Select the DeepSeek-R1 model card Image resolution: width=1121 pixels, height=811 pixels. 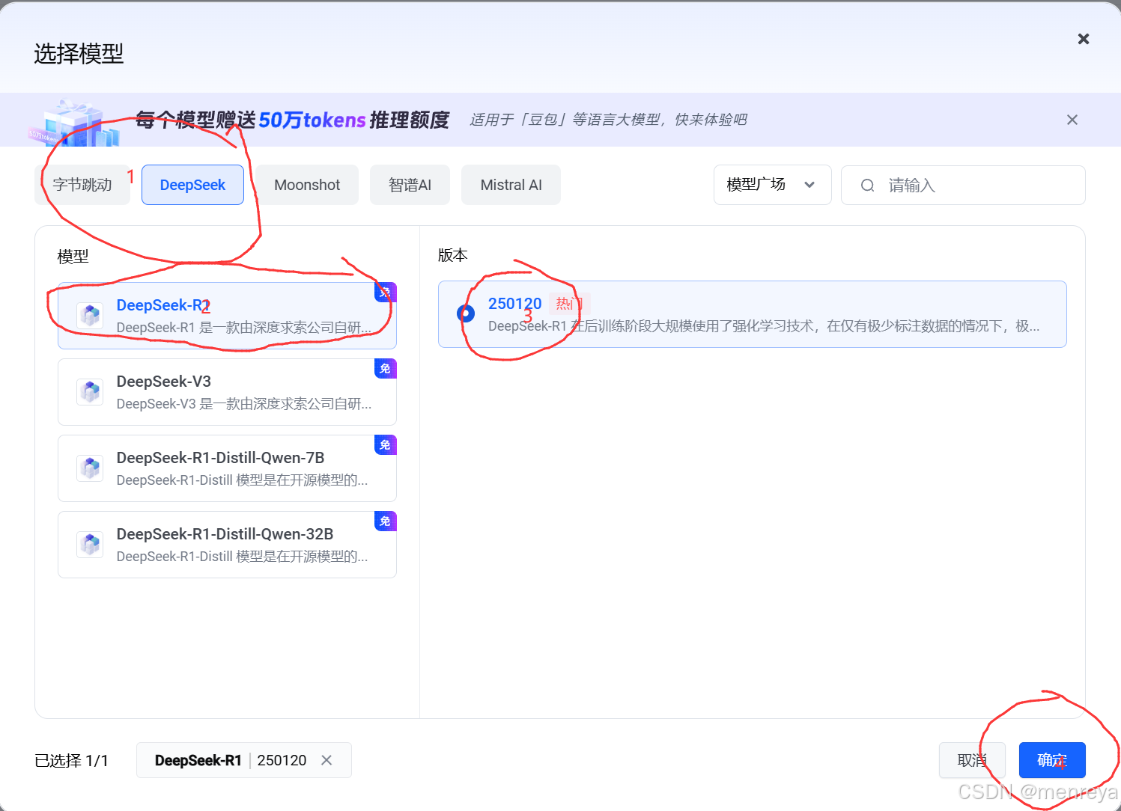(227, 316)
